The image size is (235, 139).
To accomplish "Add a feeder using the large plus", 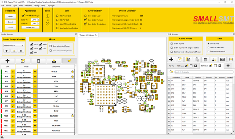I will [8, 61].
